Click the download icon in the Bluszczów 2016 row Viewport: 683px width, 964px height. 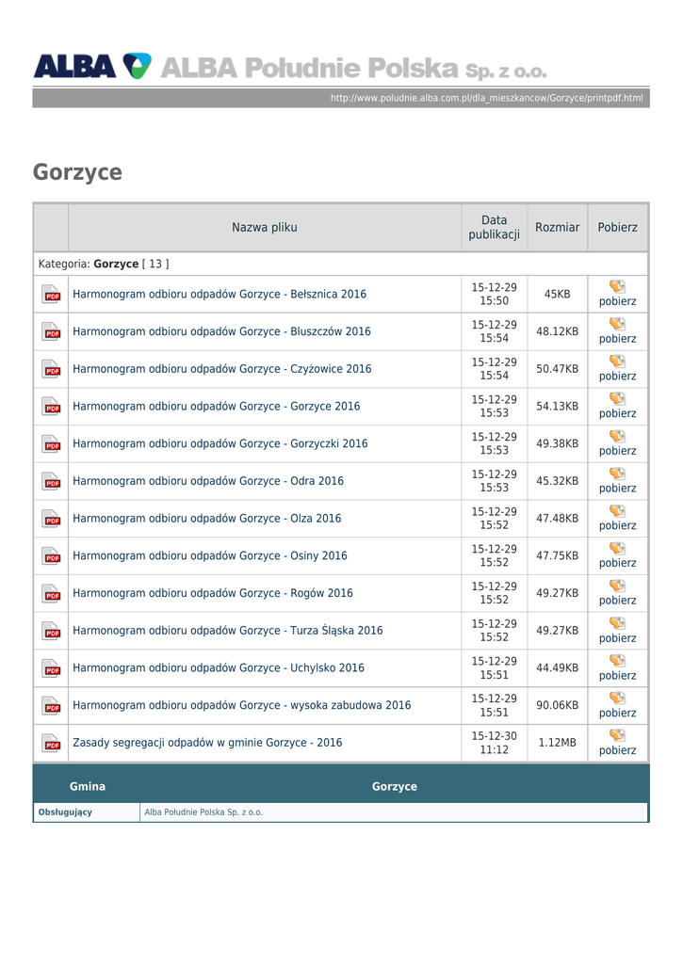click(617, 324)
